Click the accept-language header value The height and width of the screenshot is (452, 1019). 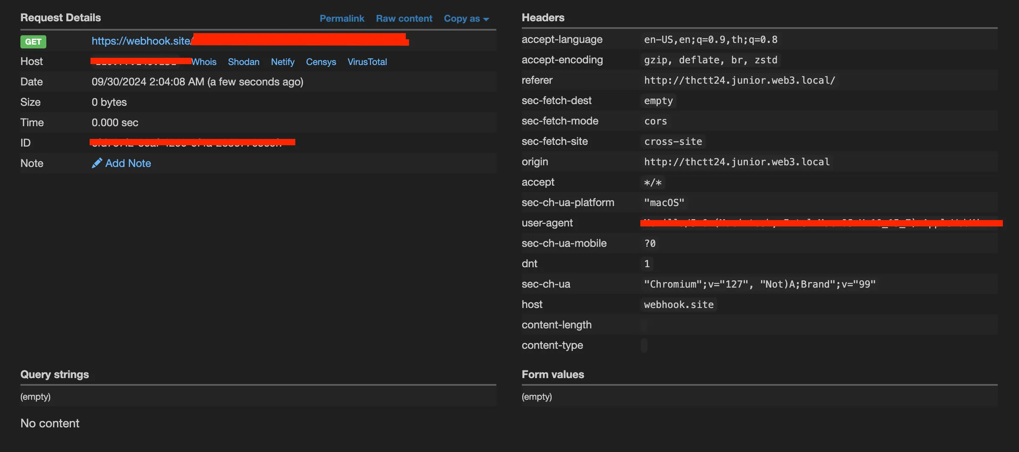(x=710, y=40)
